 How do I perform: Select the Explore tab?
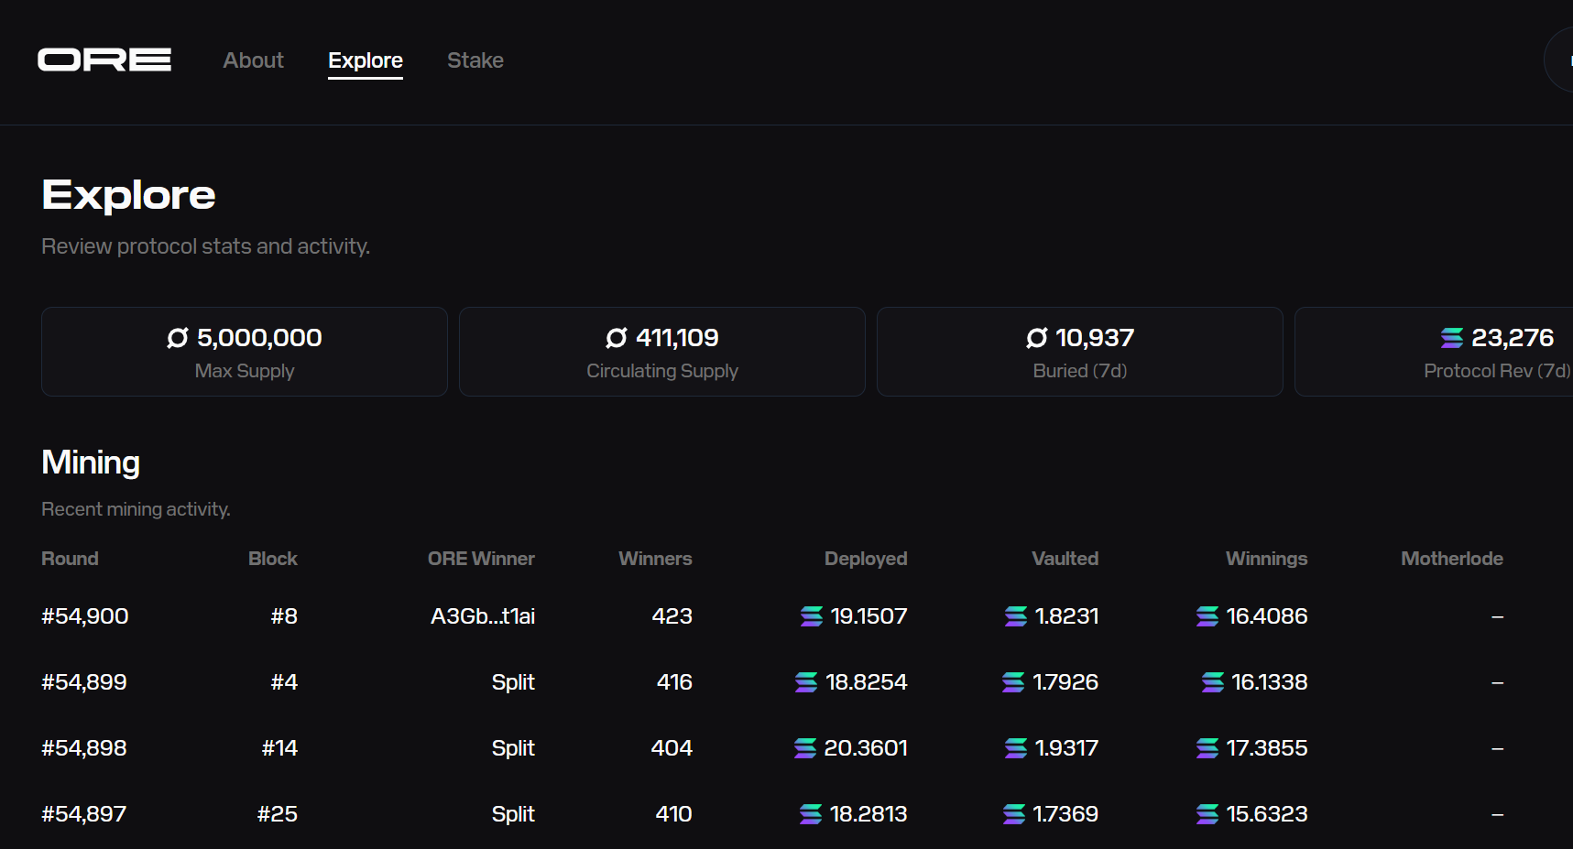[x=366, y=60]
